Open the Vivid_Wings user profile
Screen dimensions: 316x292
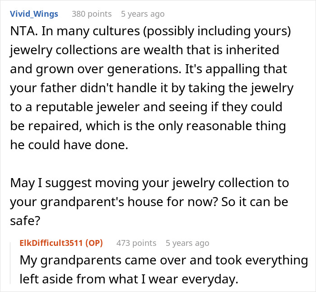coord(34,14)
